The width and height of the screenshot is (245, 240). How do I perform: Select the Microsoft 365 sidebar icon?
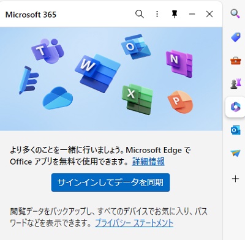[235, 107]
